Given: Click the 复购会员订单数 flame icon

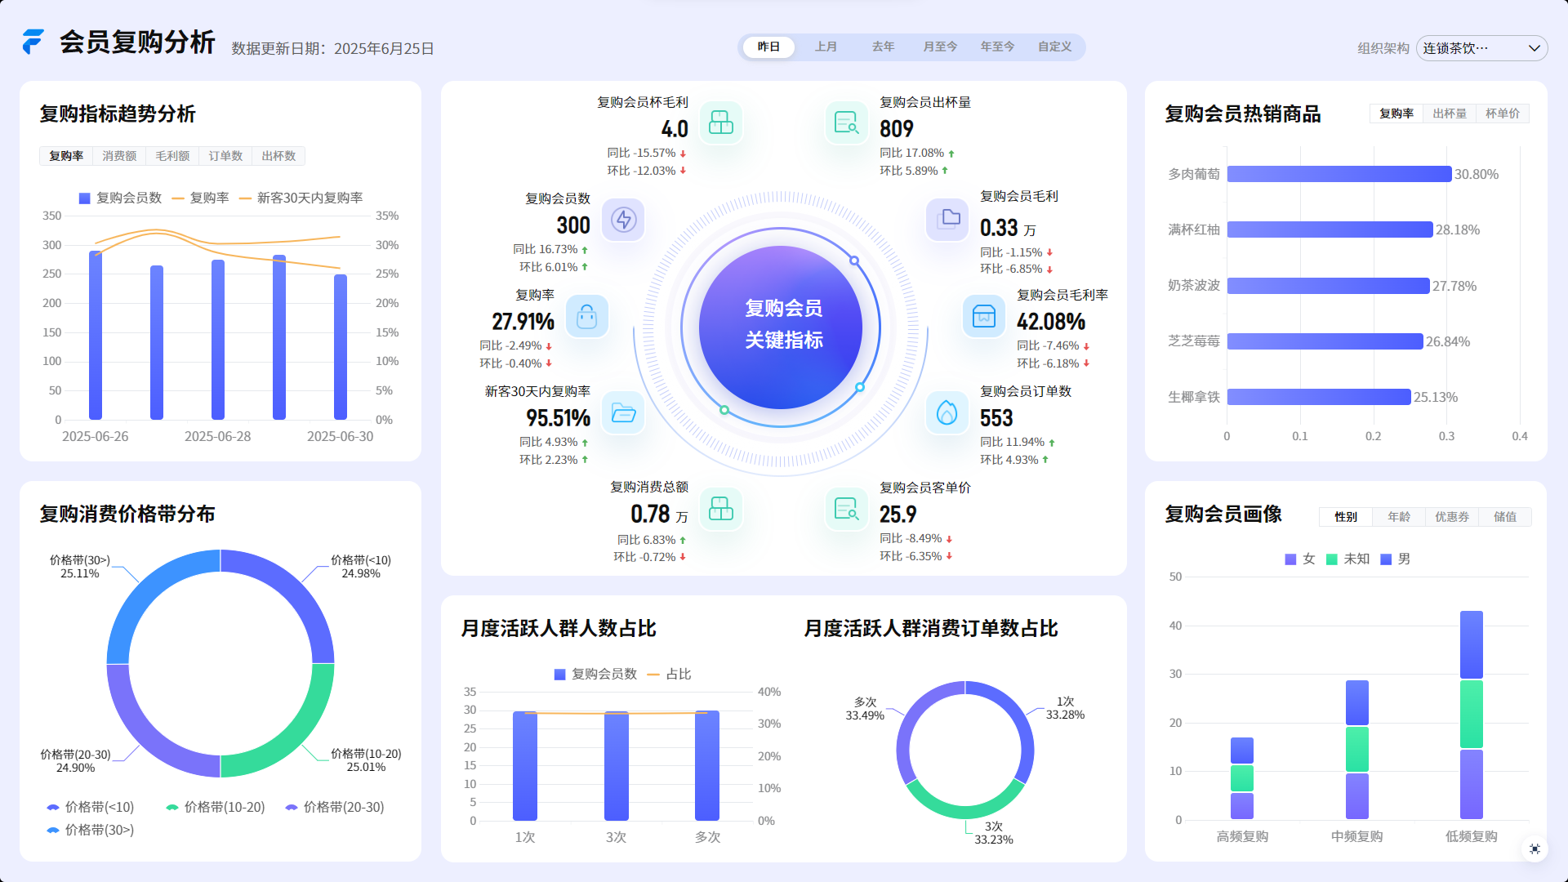Looking at the screenshot, I should [x=947, y=412].
